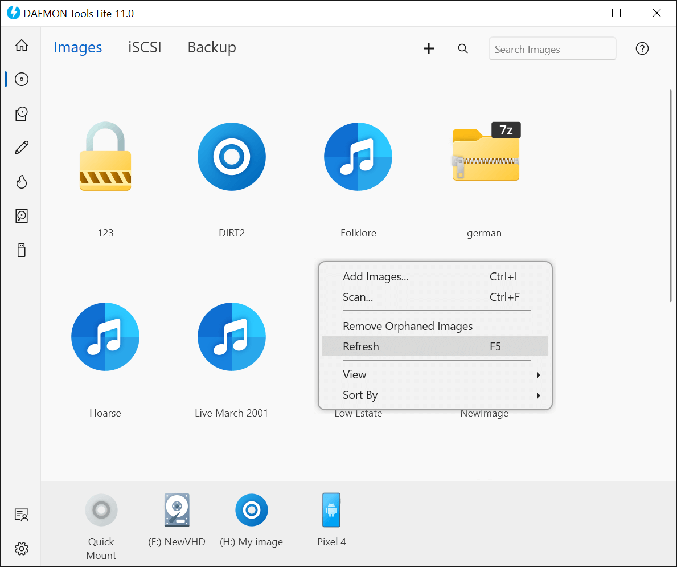Open Settings via the gear icon

(x=21, y=549)
